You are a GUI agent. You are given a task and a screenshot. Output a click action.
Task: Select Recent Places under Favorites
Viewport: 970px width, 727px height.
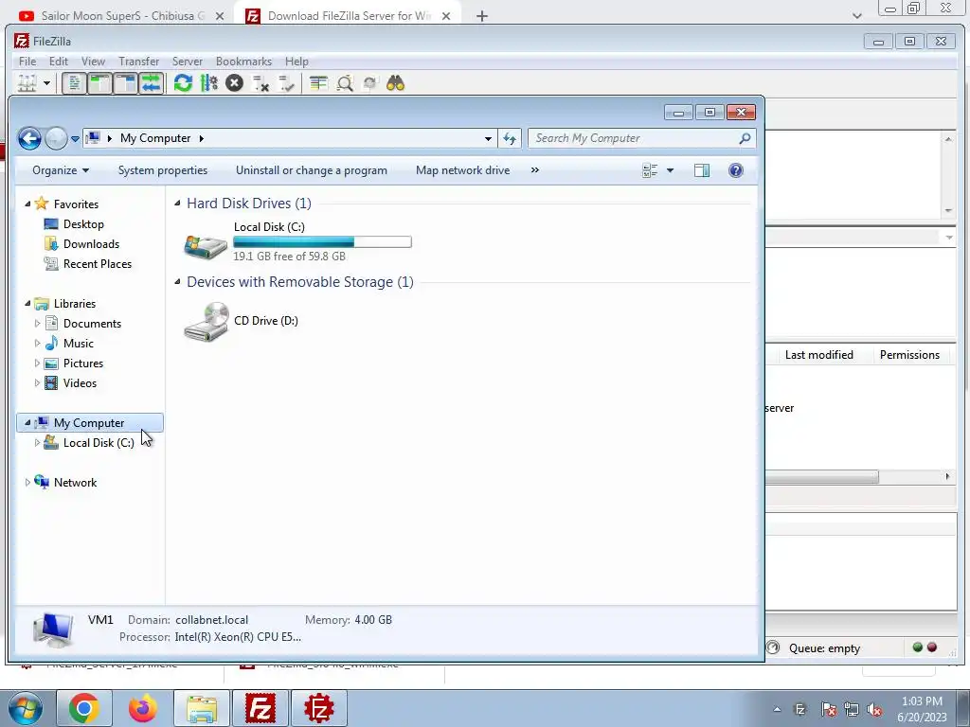pyautogui.click(x=98, y=264)
